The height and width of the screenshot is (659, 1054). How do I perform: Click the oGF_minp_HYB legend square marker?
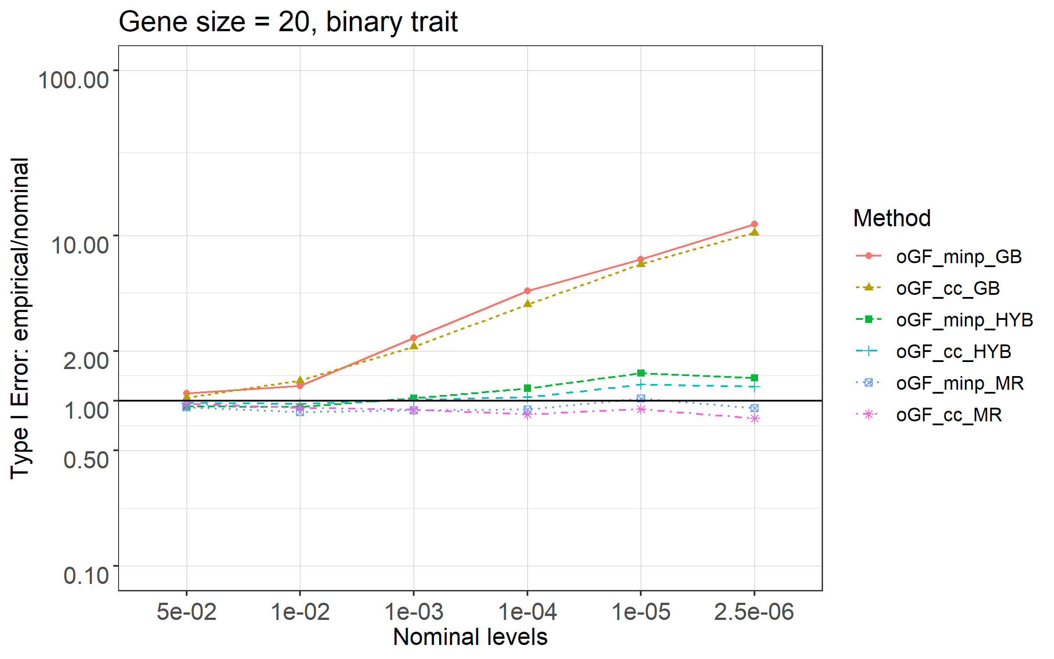[868, 319]
